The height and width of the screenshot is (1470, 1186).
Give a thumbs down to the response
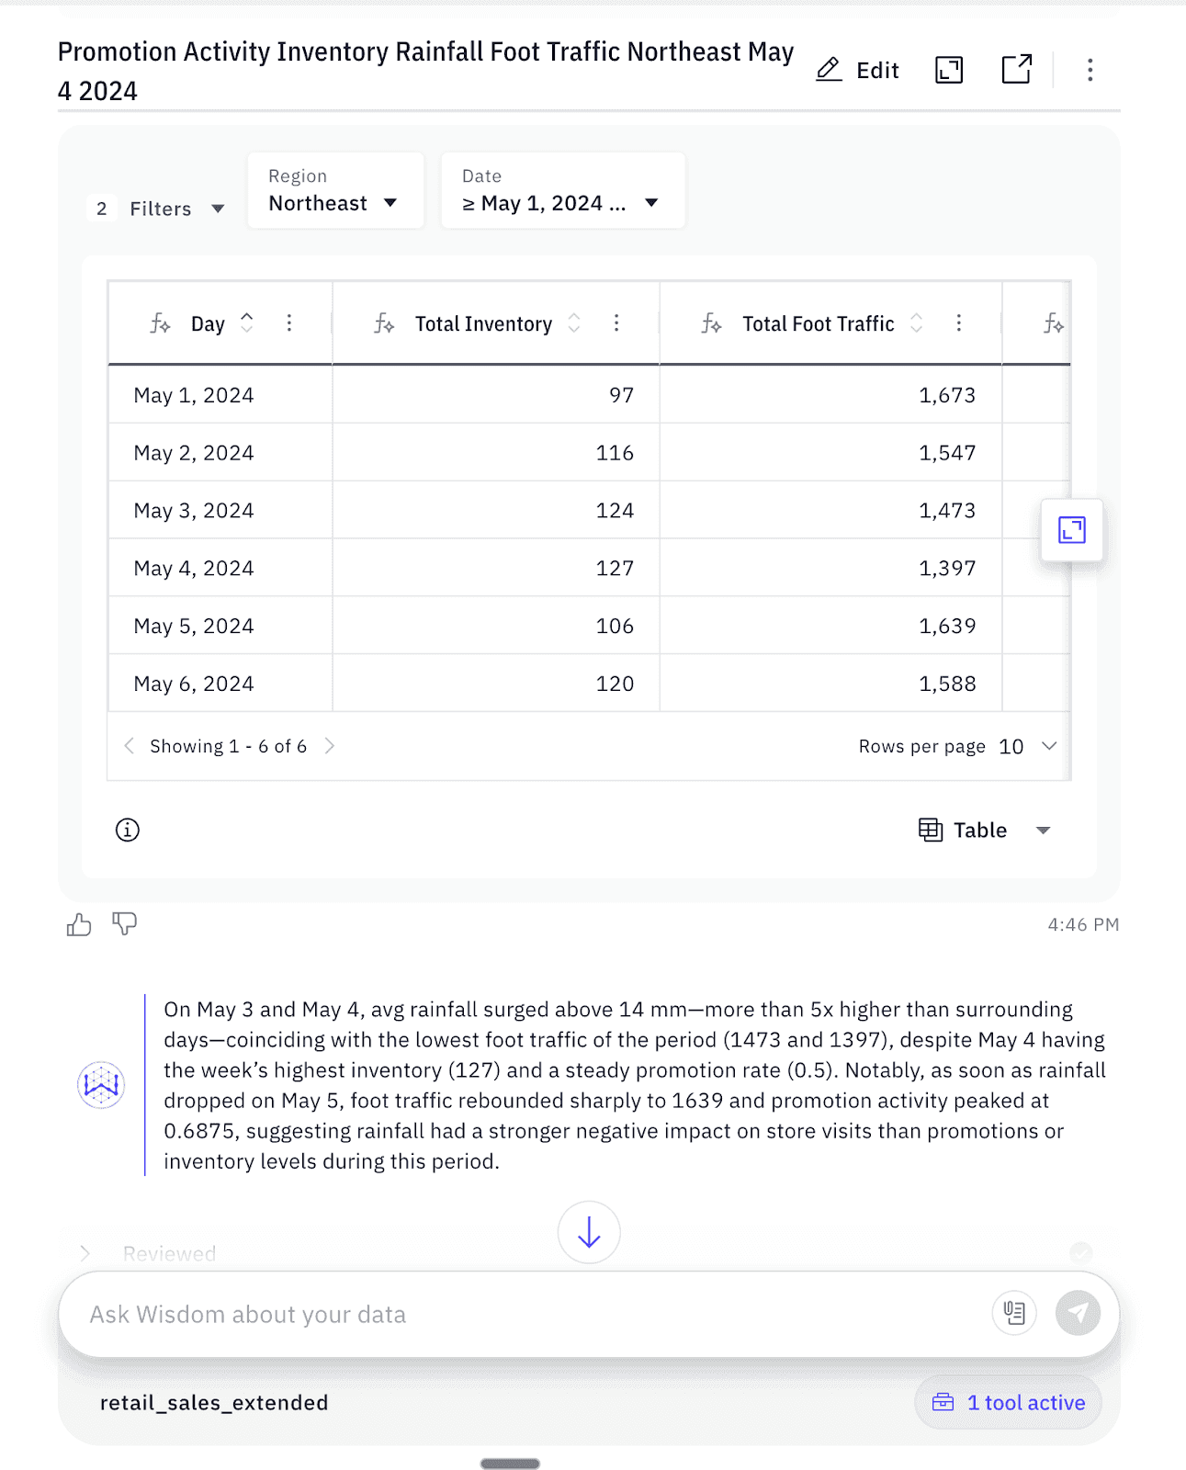[124, 925]
